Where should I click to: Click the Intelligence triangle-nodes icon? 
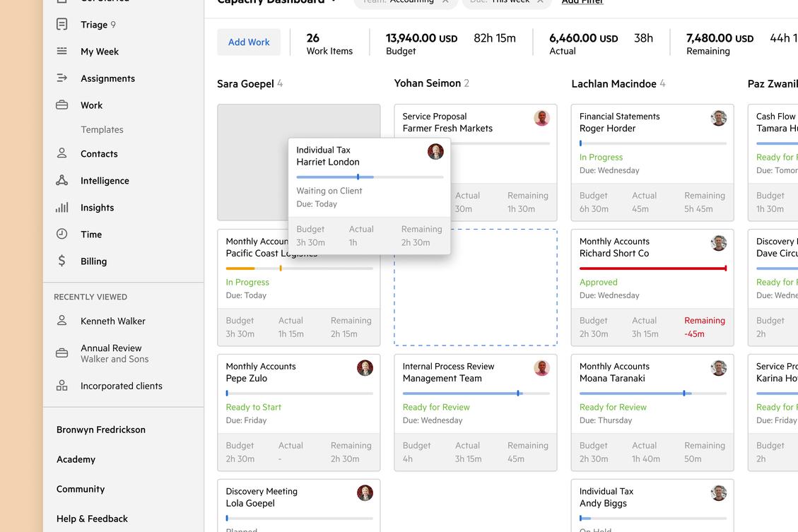coord(61,180)
